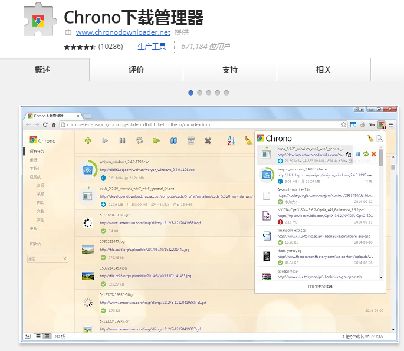Select 所有任务 in Chrono sidebar

tap(37, 151)
